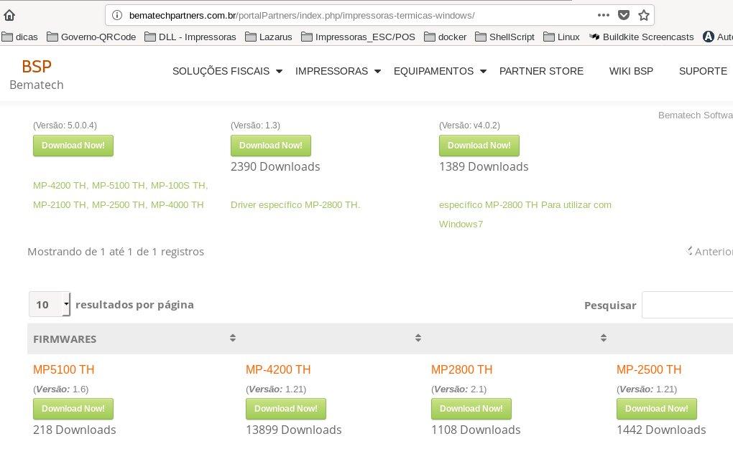
Task: Open the SUPORTE menu item
Action: [703, 71]
